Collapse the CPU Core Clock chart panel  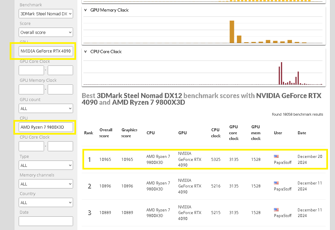[85, 52]
